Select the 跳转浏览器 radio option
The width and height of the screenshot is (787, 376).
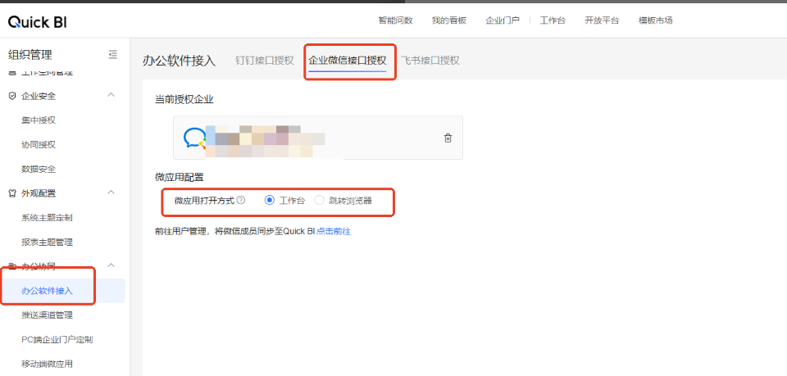click(320, 200)
